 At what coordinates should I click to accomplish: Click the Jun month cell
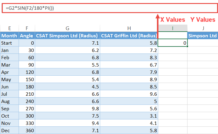click(9, 87)
